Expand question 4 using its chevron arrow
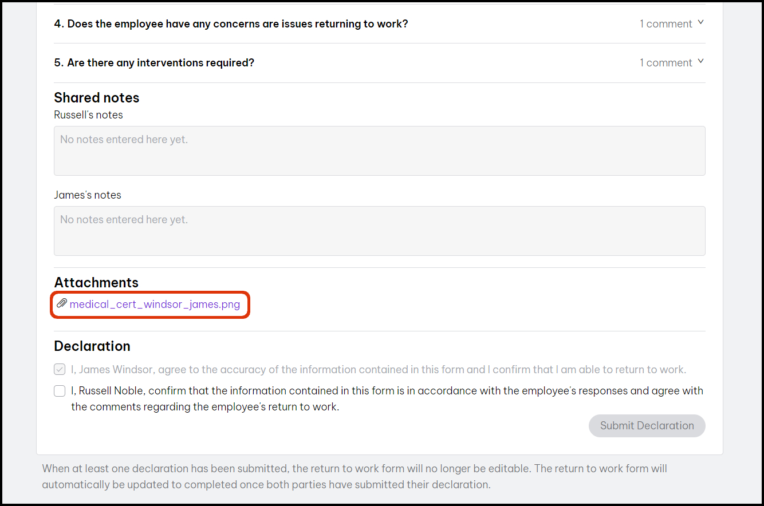Image resolution: width=764 pixels, height=506 pixels. [x=700, y=23]
